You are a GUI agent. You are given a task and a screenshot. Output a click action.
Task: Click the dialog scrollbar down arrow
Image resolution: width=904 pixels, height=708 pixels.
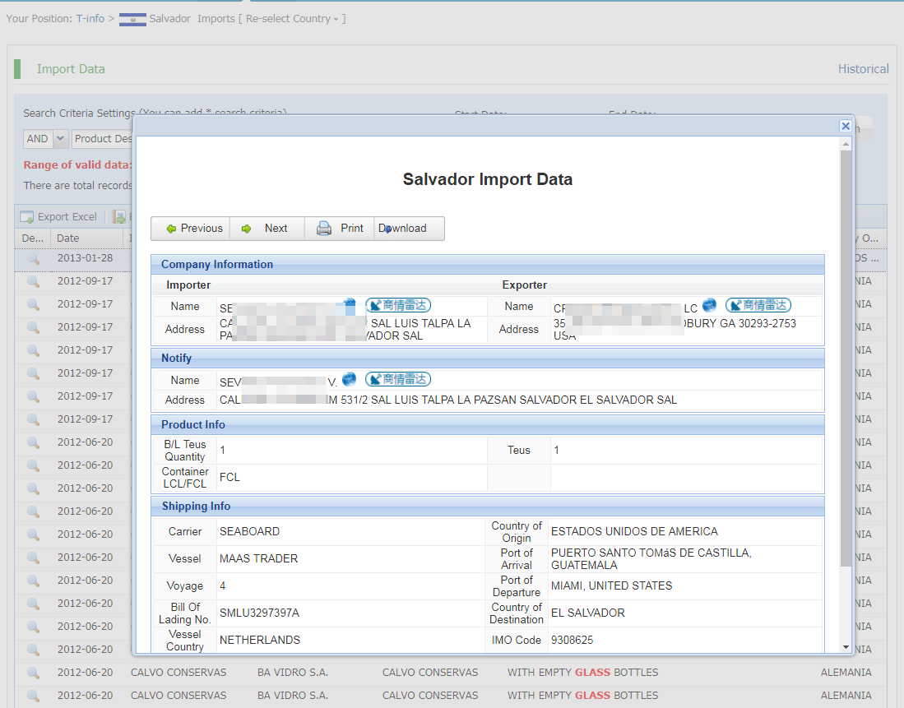pos(846,647)
